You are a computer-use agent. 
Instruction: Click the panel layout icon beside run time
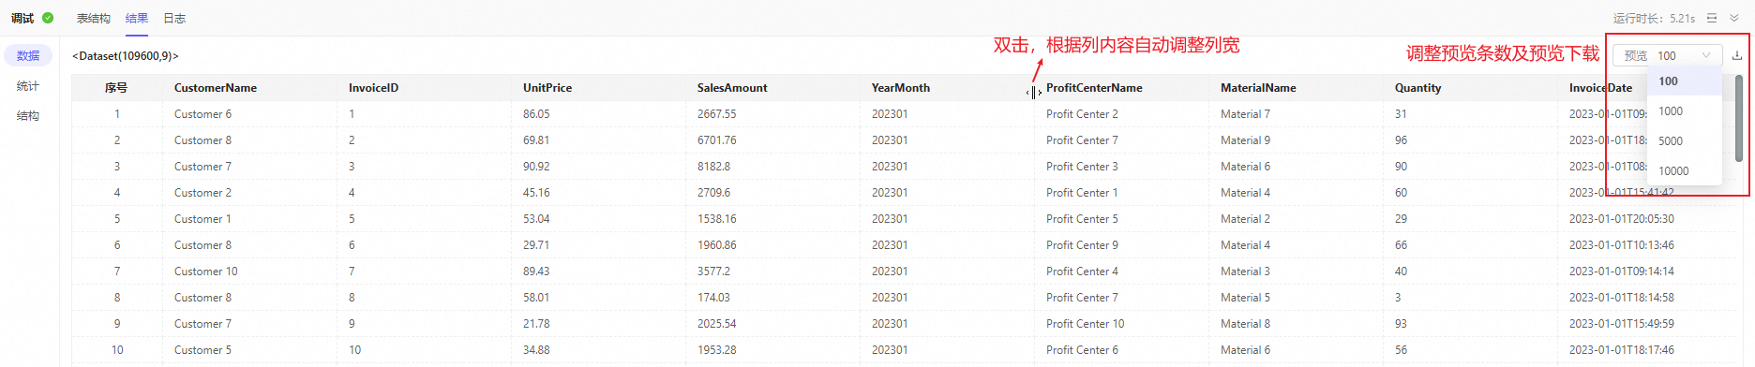pos(1712,18)
